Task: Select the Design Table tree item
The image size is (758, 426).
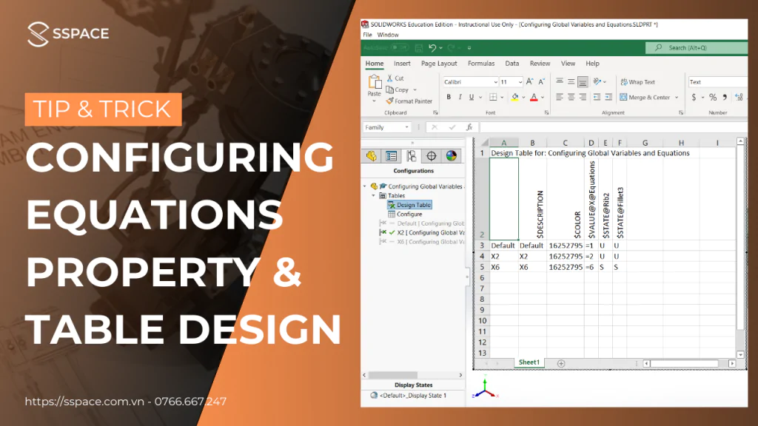Action: [x=409, y=205]
